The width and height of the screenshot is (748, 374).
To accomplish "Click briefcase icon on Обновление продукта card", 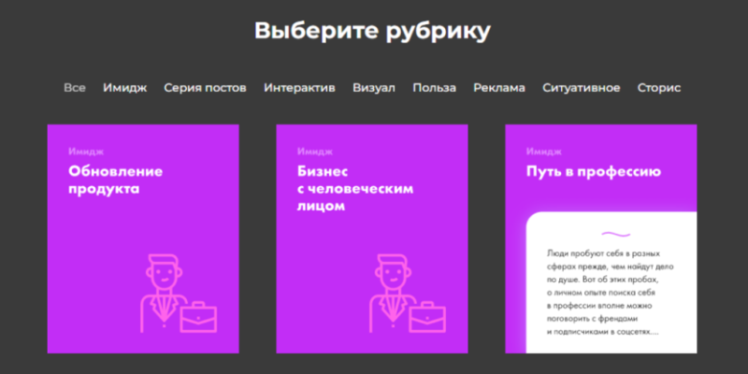I will pyautogui.click(x=198, y=317).
